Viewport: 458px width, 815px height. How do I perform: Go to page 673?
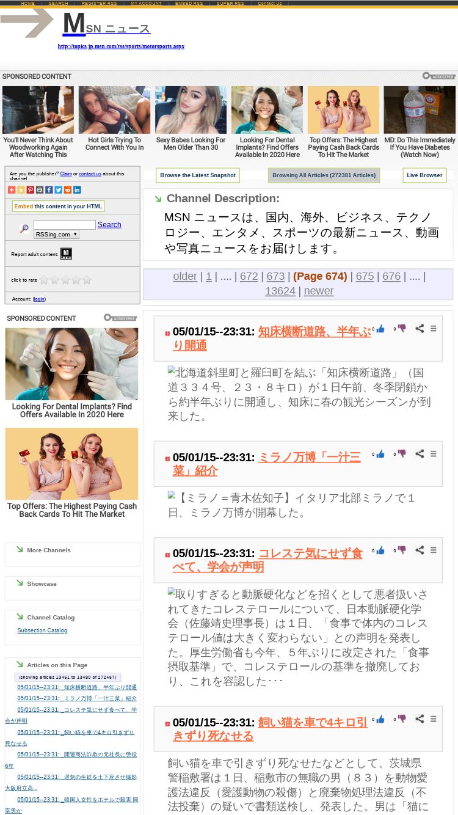pos(275,276)
